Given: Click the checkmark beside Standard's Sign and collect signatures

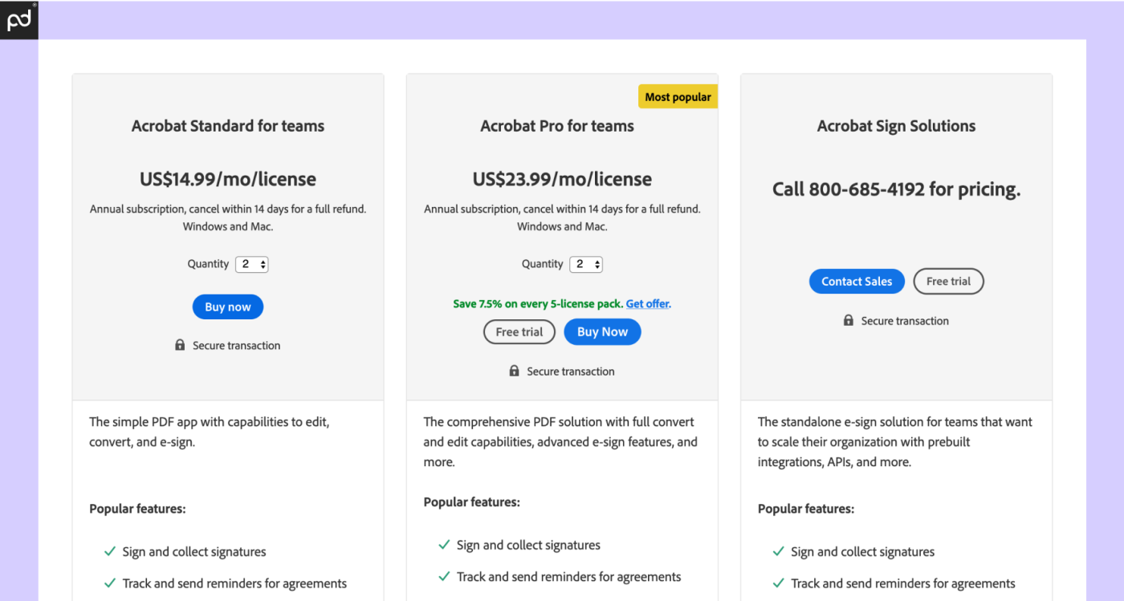Looking at the screenshot, I should point(109,551).
